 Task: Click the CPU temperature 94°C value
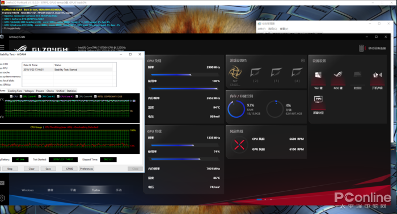tap(217, 108)
